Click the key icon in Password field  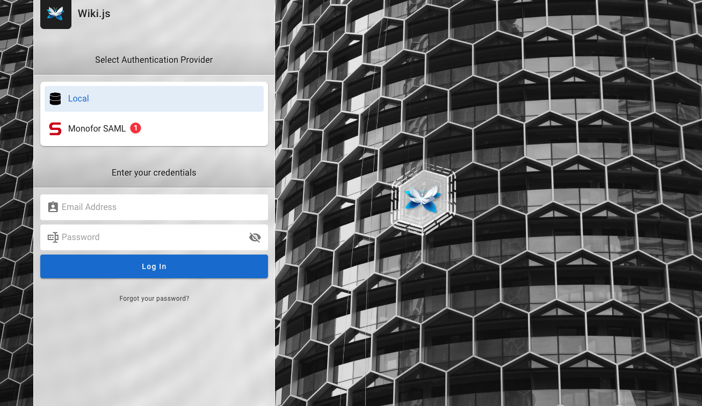(x=53, y=237)
